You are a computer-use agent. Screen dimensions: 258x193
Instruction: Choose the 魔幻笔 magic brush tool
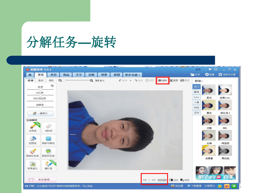click(49, 165)
